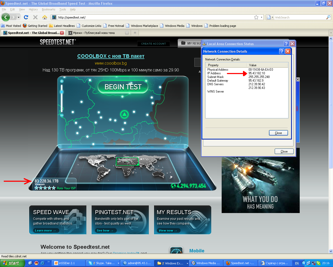Click the www.cooolbox.bg link
Image resolution: width=333 pixels, height=267 pixels.
(x=111, y=63)
